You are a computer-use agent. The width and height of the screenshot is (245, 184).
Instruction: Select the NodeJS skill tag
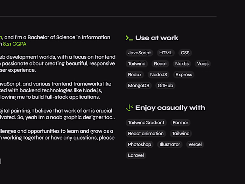click(159, 75)
